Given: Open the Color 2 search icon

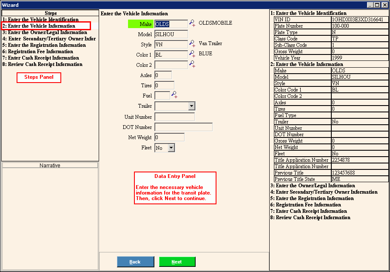Looking at the screenshot, I should click(192, 64).
